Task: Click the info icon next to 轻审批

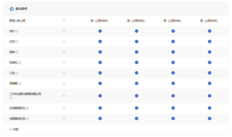Action: 19,63
